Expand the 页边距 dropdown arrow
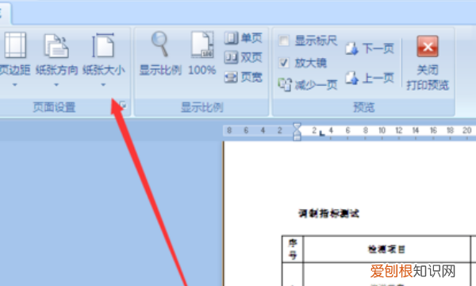The width and height of the screenshot is (476, 286). tap(15, 85)
